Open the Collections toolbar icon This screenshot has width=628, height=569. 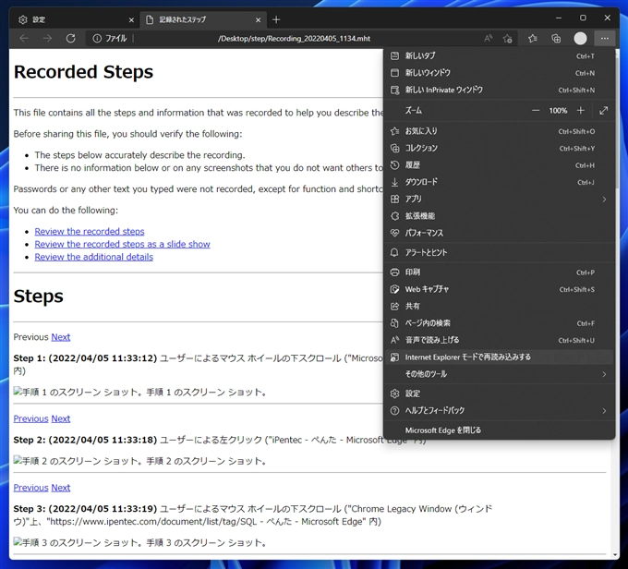coord(556,39)
